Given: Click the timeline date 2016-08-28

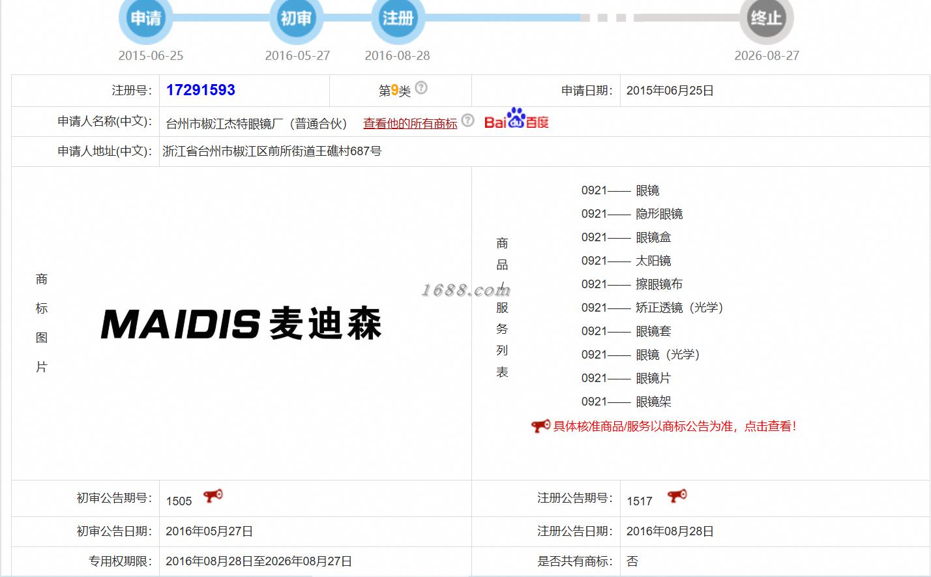Looking at the screenshot, I should coord(397,55).
